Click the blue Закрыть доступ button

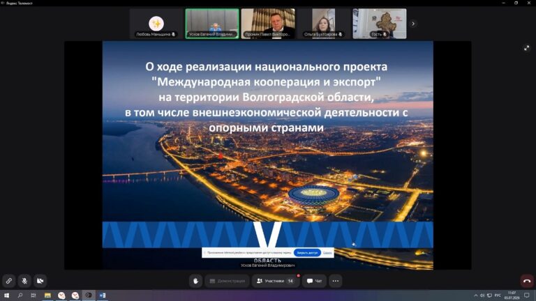(x=307, y=253)
